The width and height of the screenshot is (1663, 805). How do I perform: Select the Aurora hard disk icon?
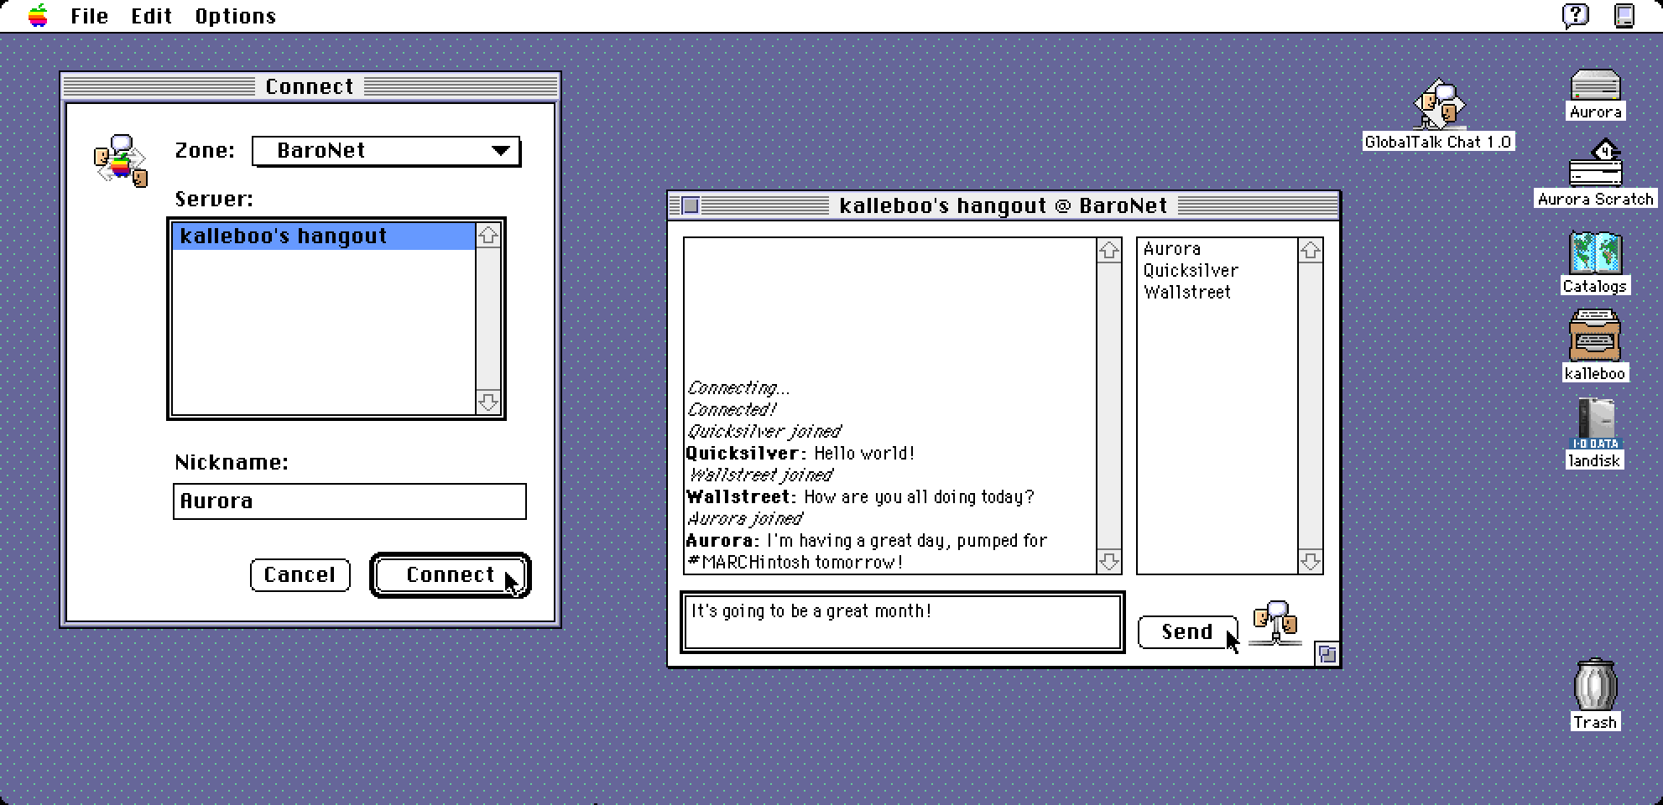[1595, 86]
